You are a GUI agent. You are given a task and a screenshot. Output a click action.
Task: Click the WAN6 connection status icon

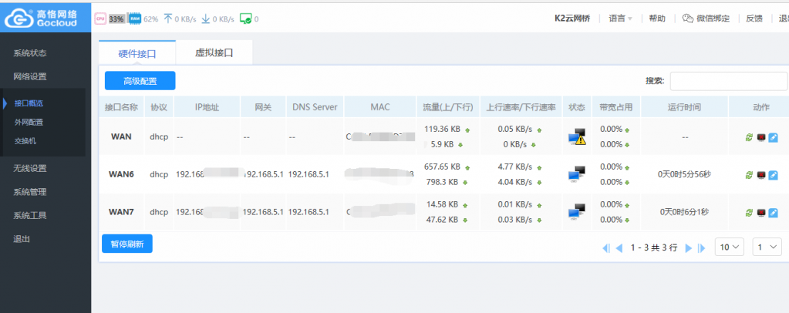[x=577, y=174]
